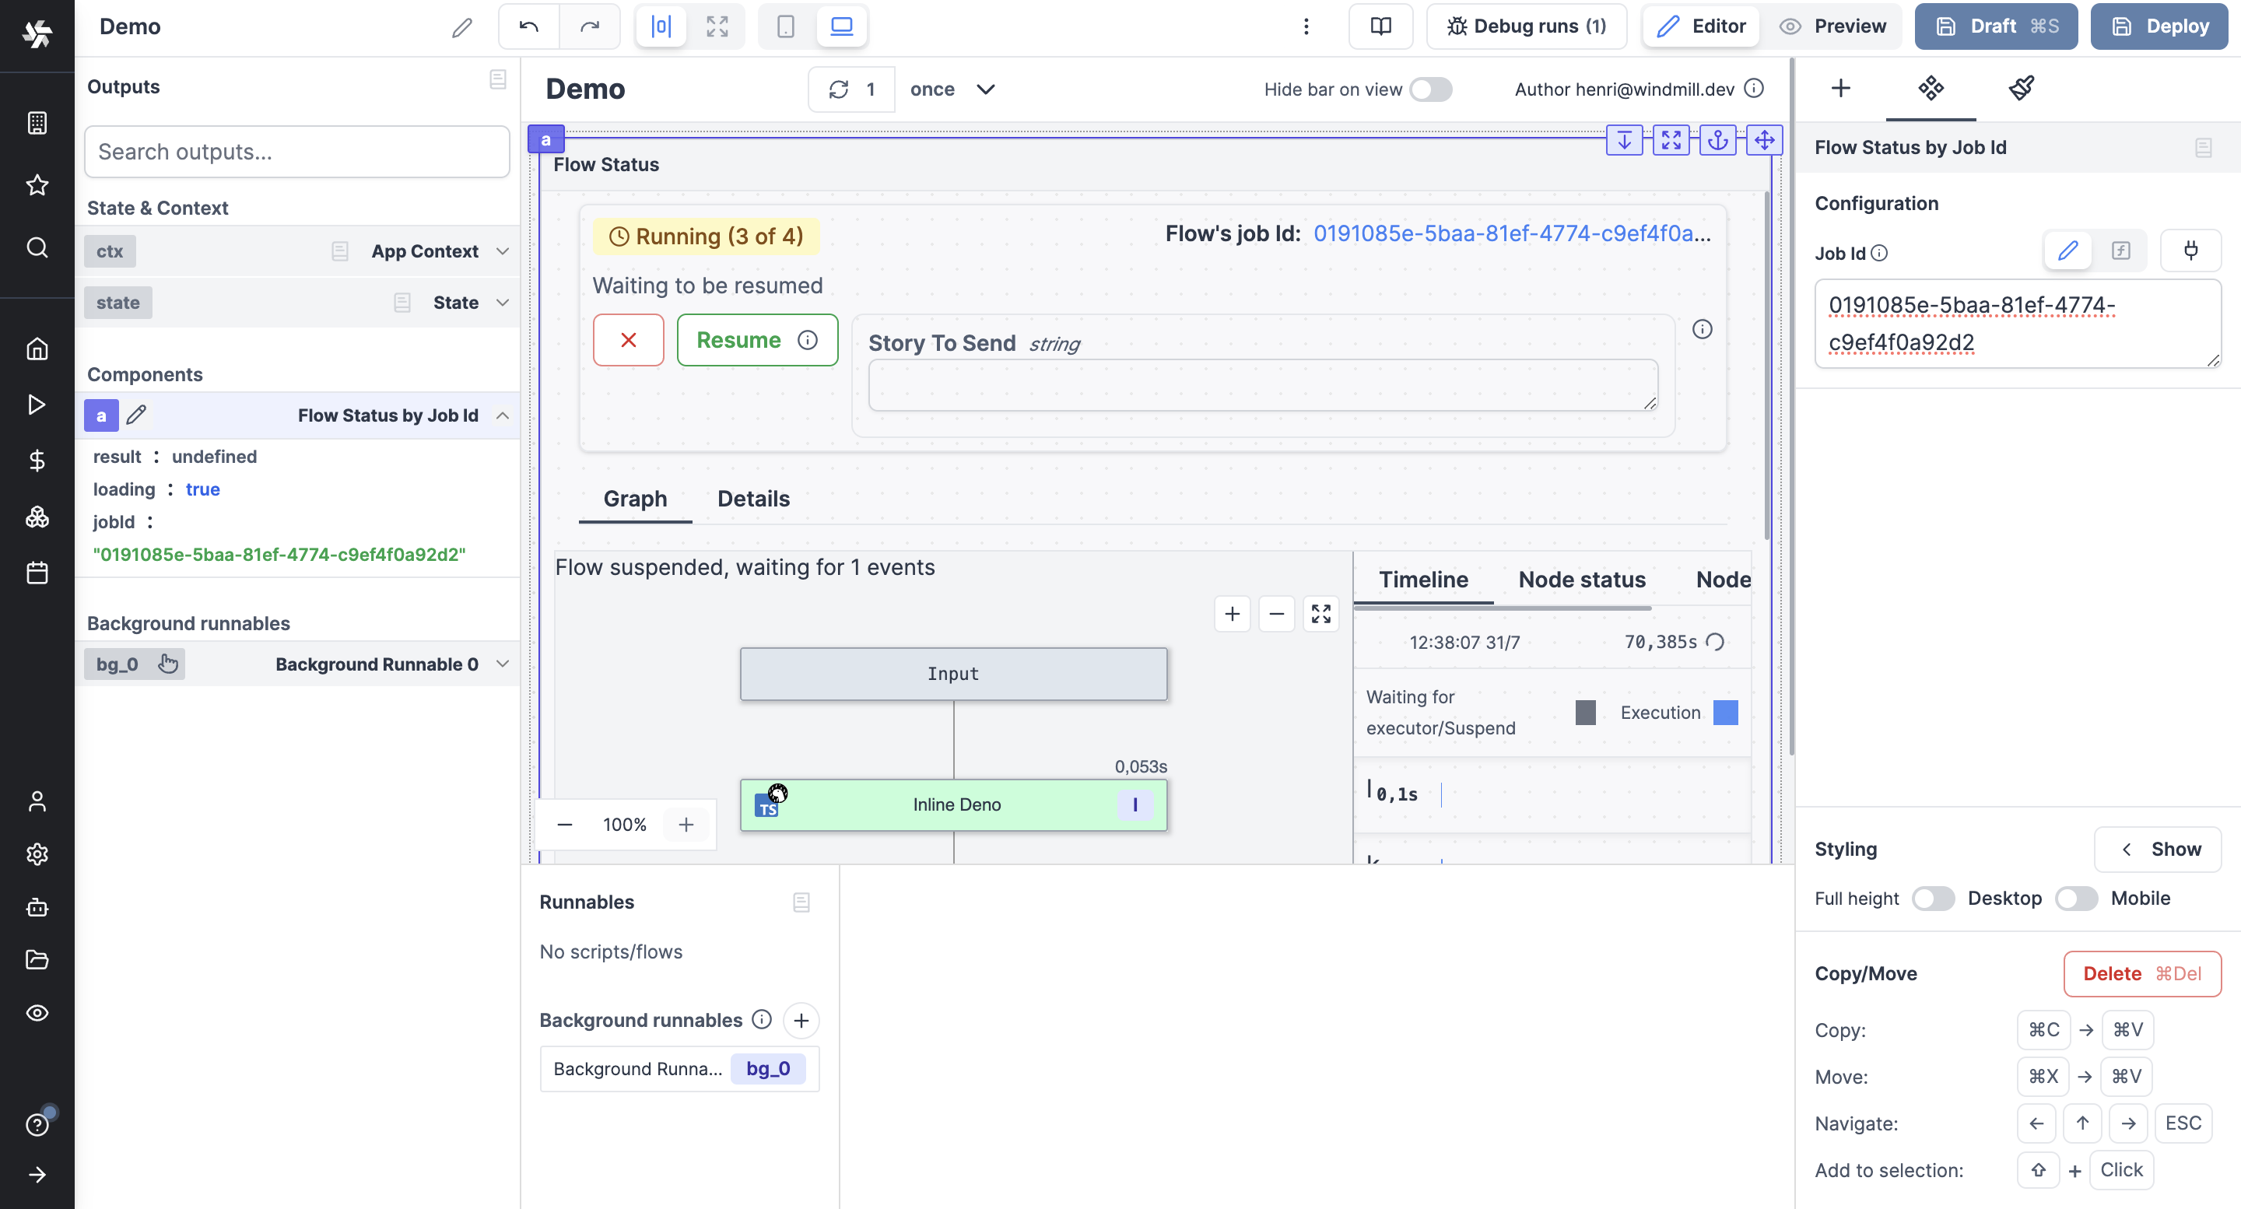Image resolution: width=2241 pixels, height=1209 pixels.
Task: Toggle Hide bar on view
Action: (x=1430, y=89)
